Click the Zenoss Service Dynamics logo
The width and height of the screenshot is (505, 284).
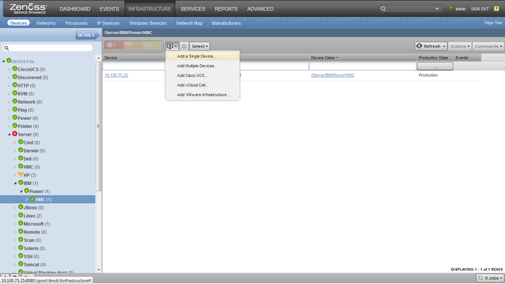[x=28, y=9]
